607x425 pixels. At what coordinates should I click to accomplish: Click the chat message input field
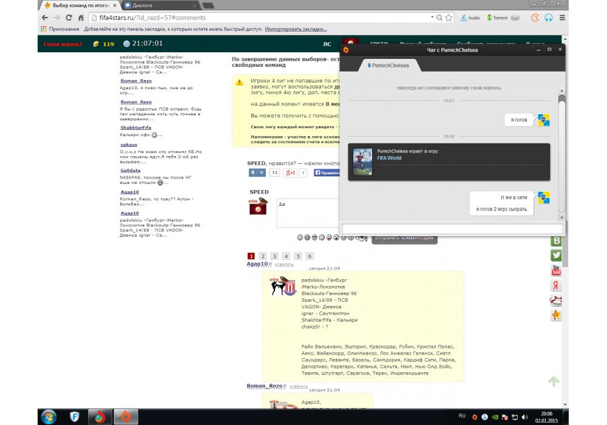(x=452, y=229)
